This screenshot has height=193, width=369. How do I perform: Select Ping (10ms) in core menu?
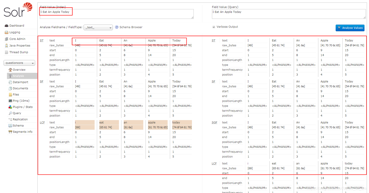click(x=21, y=101)
